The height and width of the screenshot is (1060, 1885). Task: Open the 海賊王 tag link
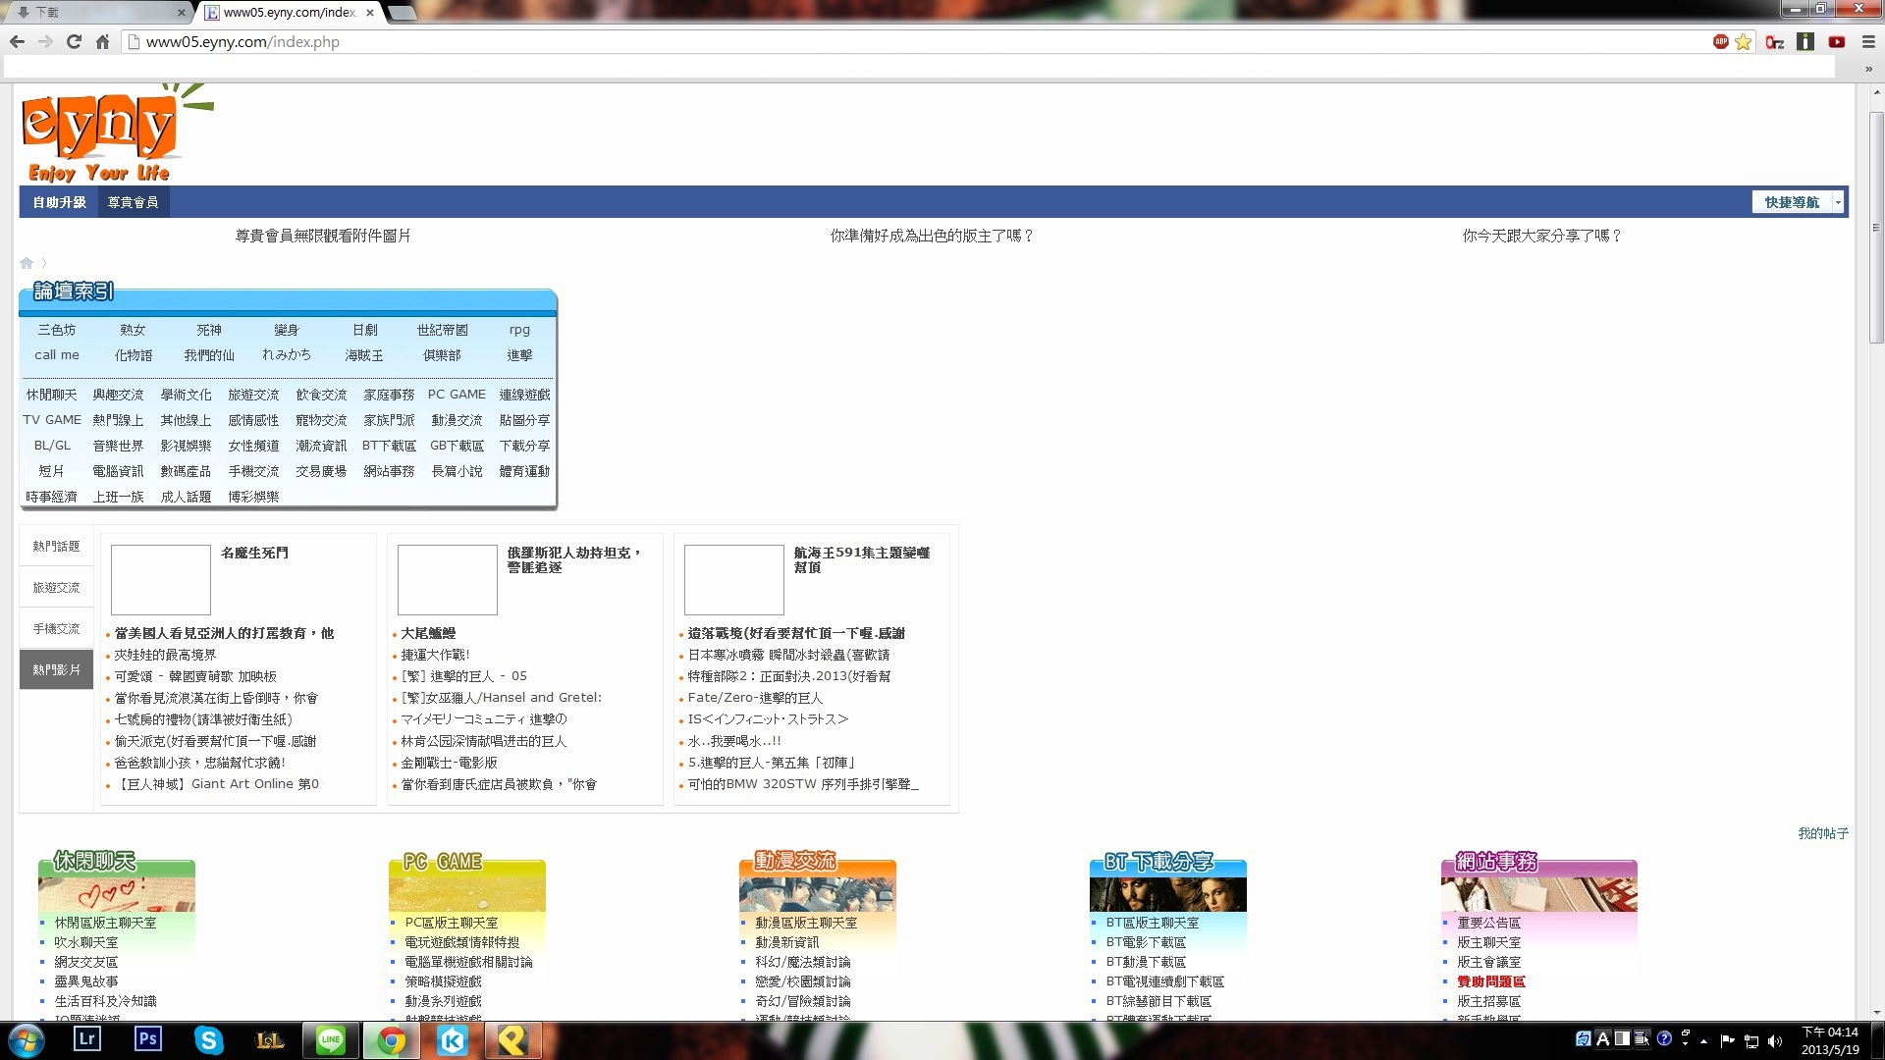(x=364, y=355)
